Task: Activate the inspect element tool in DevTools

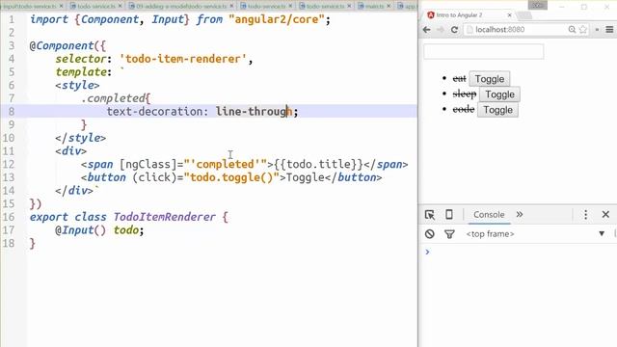Action: pos(430,215)
